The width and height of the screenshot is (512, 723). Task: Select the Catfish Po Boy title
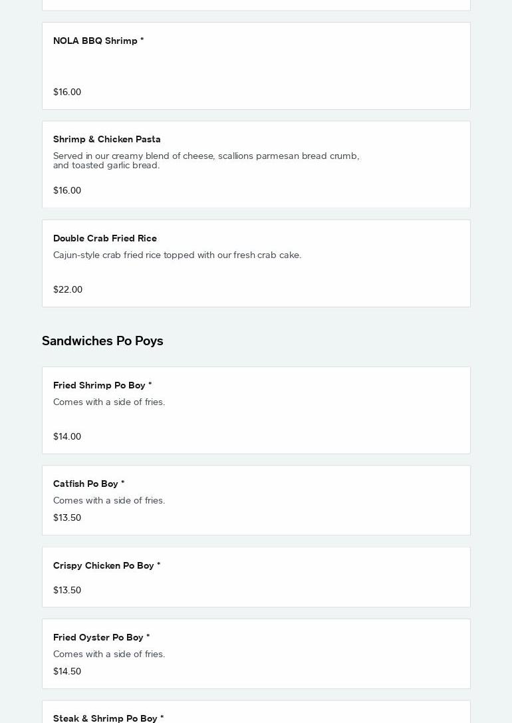[x=89, y=484]
